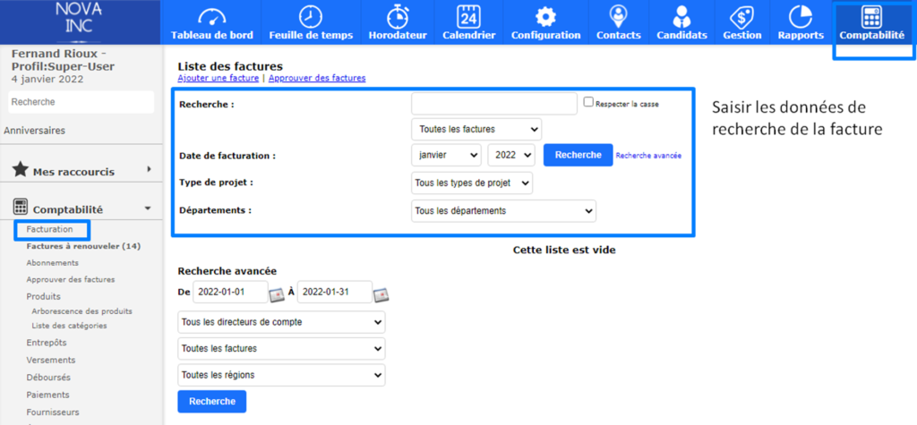Select Approuver des factures in the sidebar
This screenshot has height=425, width=917.
click(71, 279)
